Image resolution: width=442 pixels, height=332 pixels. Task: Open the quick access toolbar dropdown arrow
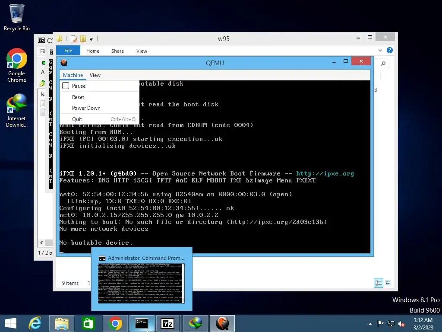click(91, 39)
